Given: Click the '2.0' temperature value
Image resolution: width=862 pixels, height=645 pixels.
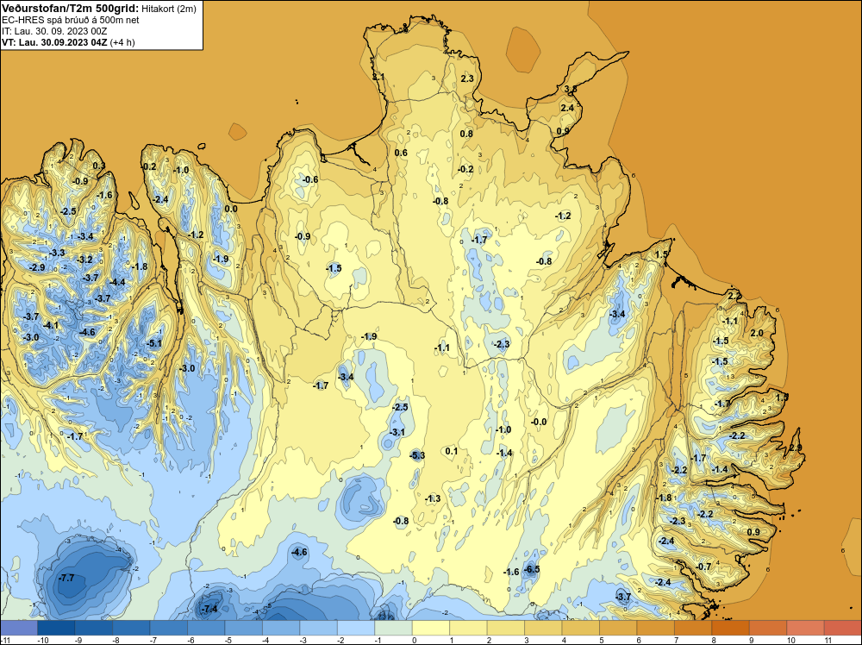Looking at the screenshot, I should (757, 333).
